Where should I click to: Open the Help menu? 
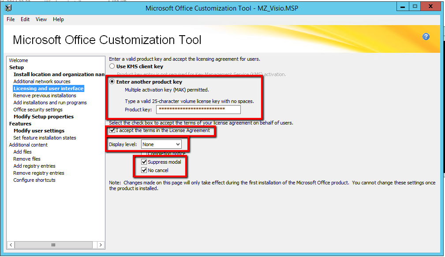tap(58, 19)
